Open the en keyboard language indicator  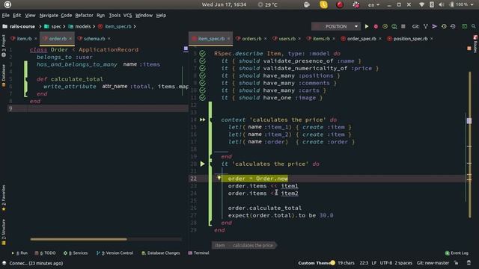pos(373,5)
